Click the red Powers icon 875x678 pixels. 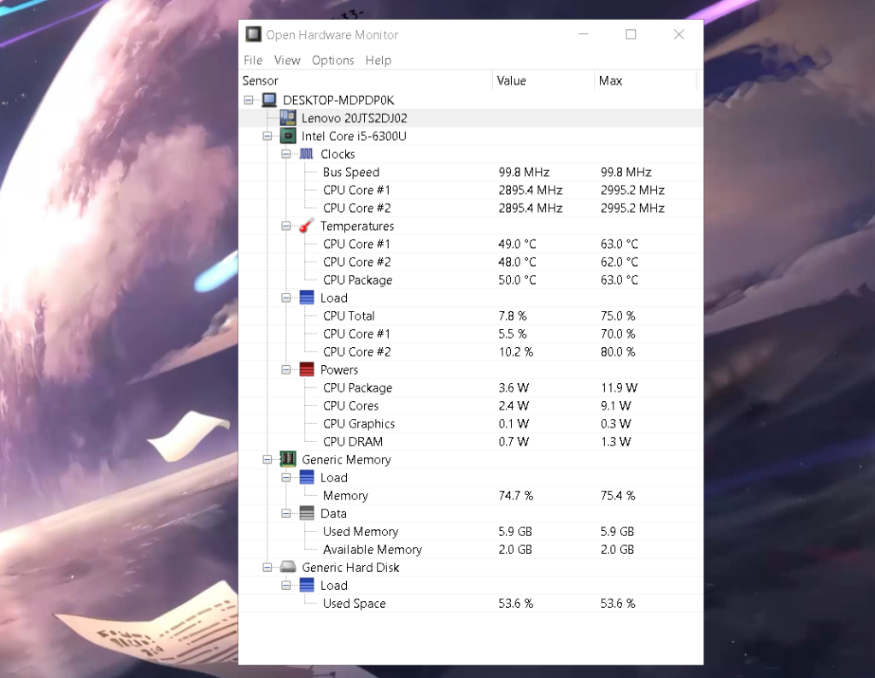pos(307,369)
